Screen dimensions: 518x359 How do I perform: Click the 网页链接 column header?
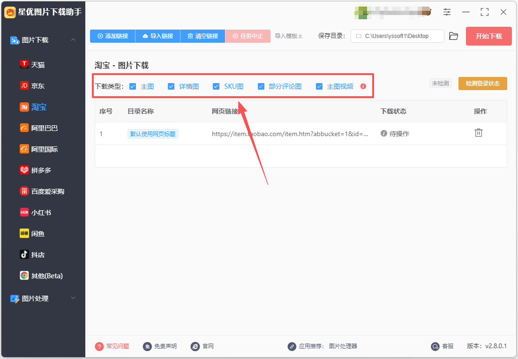225,111
